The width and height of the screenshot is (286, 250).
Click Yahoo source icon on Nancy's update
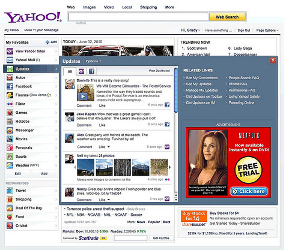tap(167, 199)
